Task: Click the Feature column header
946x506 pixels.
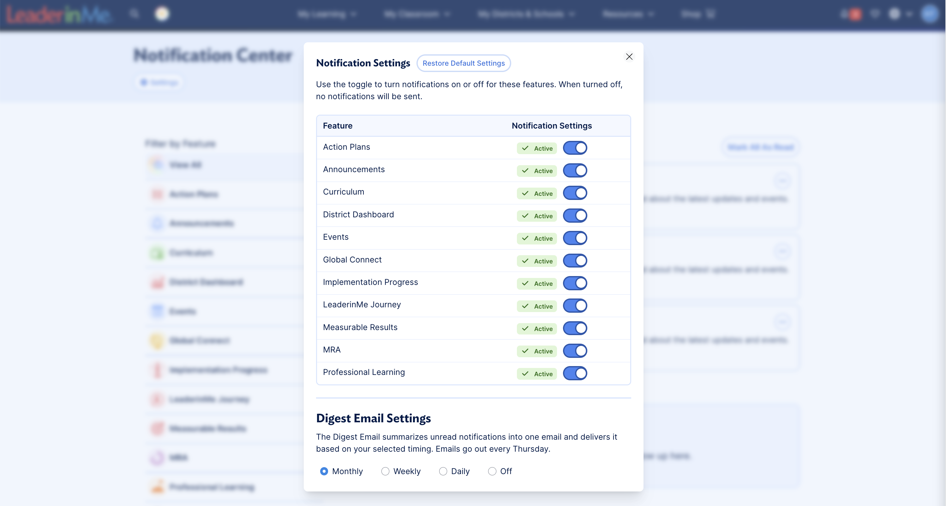Action: (338, 126)
